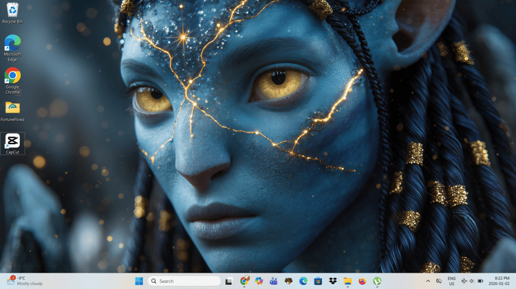Open Microsoft Edge from the taskbar
Viewport: 516px width, 289px height.
point(303,281)
